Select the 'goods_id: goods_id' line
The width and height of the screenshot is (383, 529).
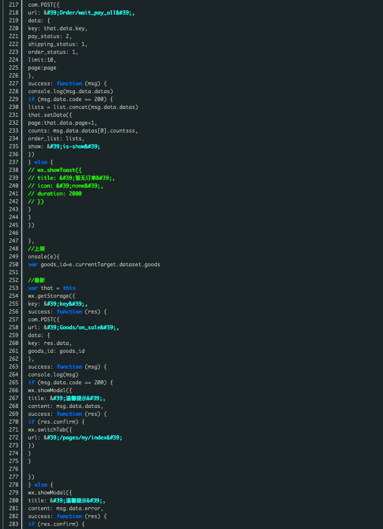[56, 351]
